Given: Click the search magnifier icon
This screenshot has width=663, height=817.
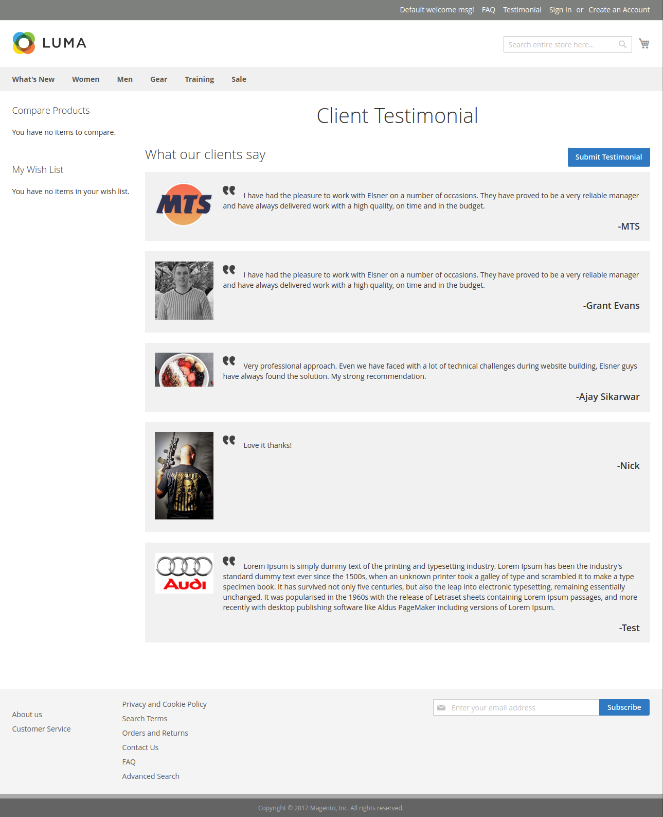Looking at the screenshot, I should [x=622, y=44].
